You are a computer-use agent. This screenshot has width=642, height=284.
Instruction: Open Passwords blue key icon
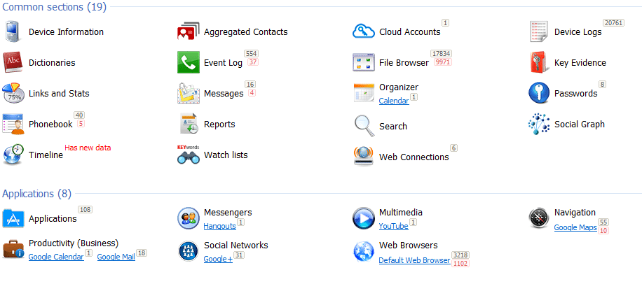[539, 93]
